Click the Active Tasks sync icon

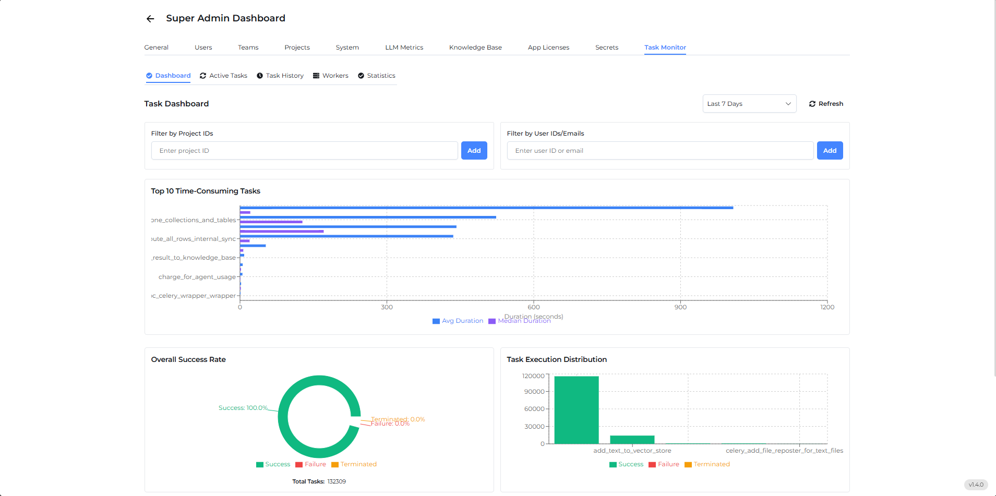(x=203, y=76)
